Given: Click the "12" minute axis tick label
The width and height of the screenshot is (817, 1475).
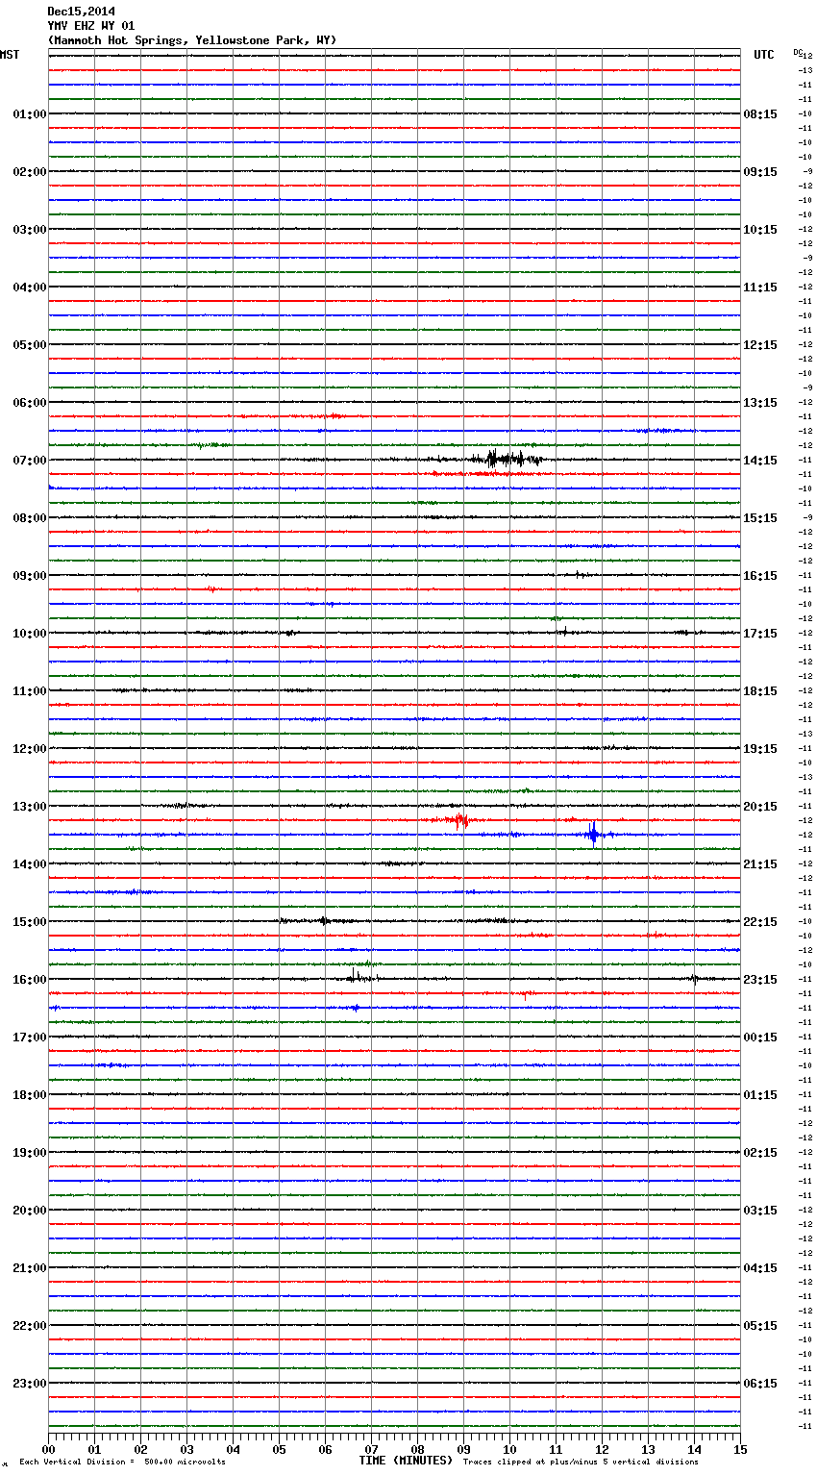Looking at the screenshot, I should pyautogui.click(x=602, y=1449).
